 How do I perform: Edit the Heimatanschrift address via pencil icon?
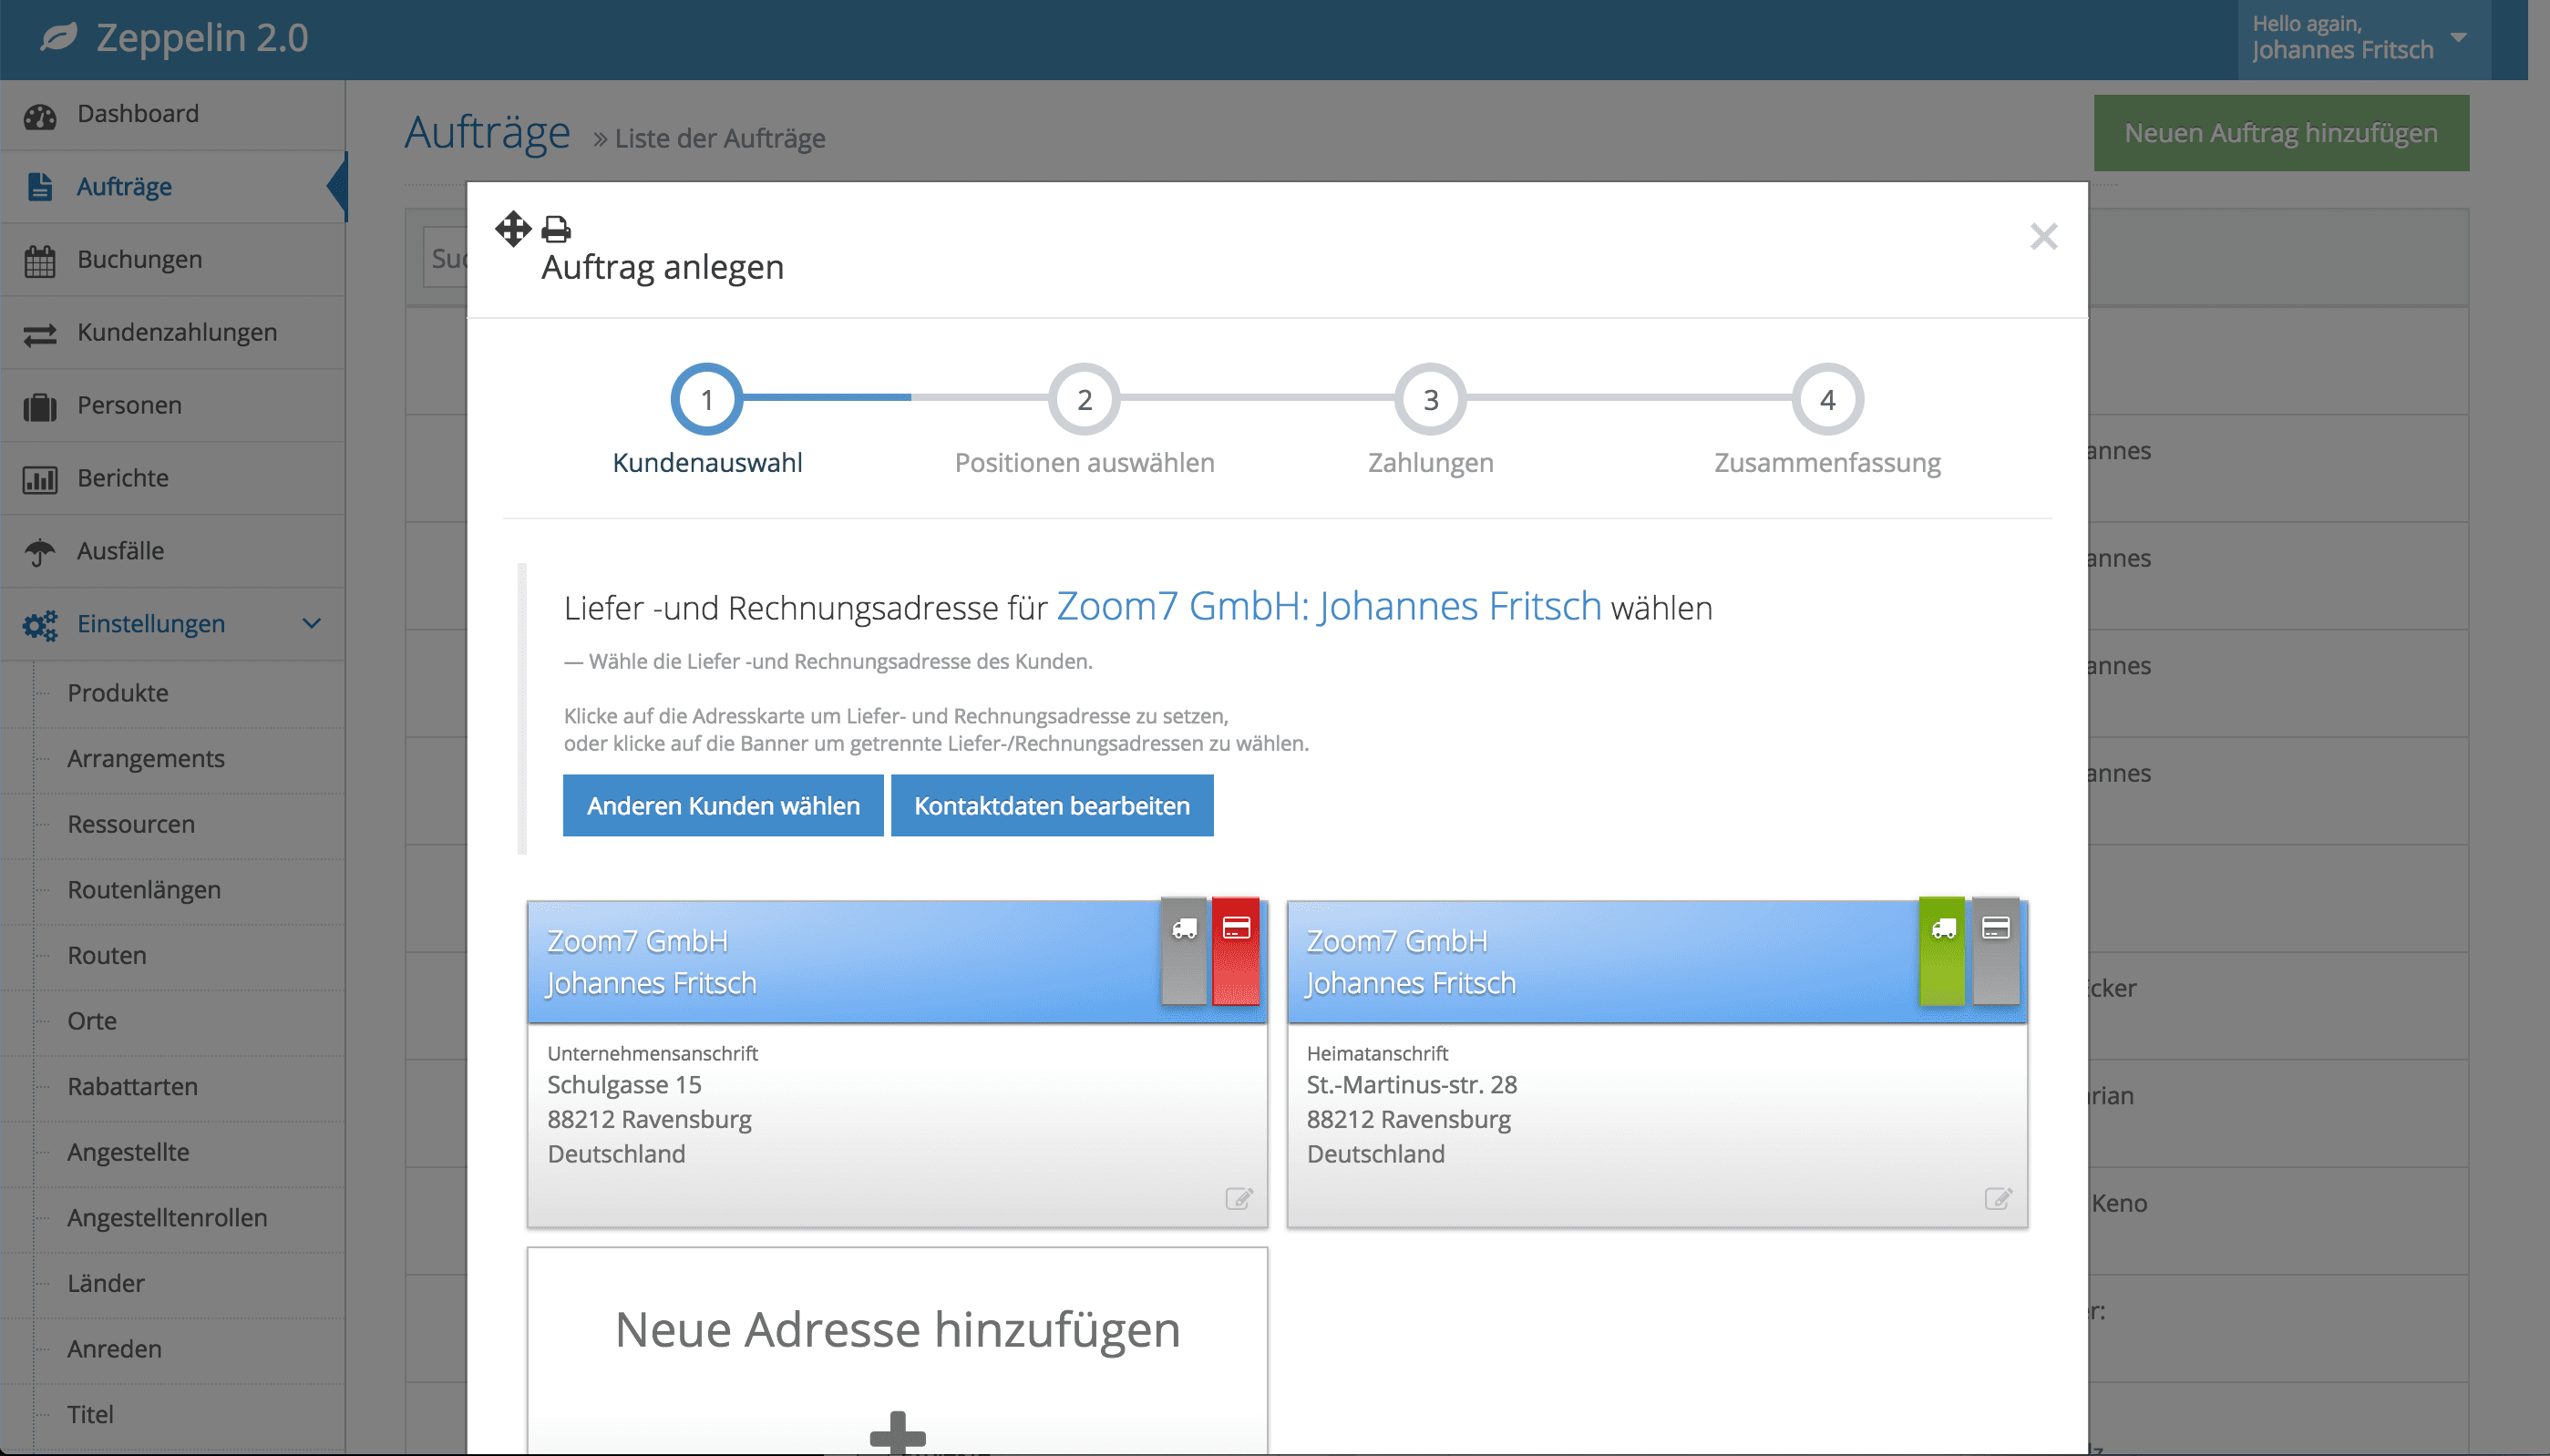click(1998, 1198)
